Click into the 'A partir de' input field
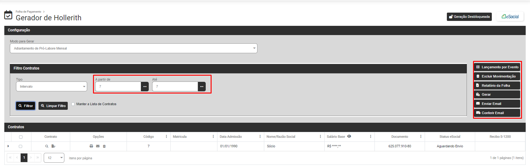 118,87
